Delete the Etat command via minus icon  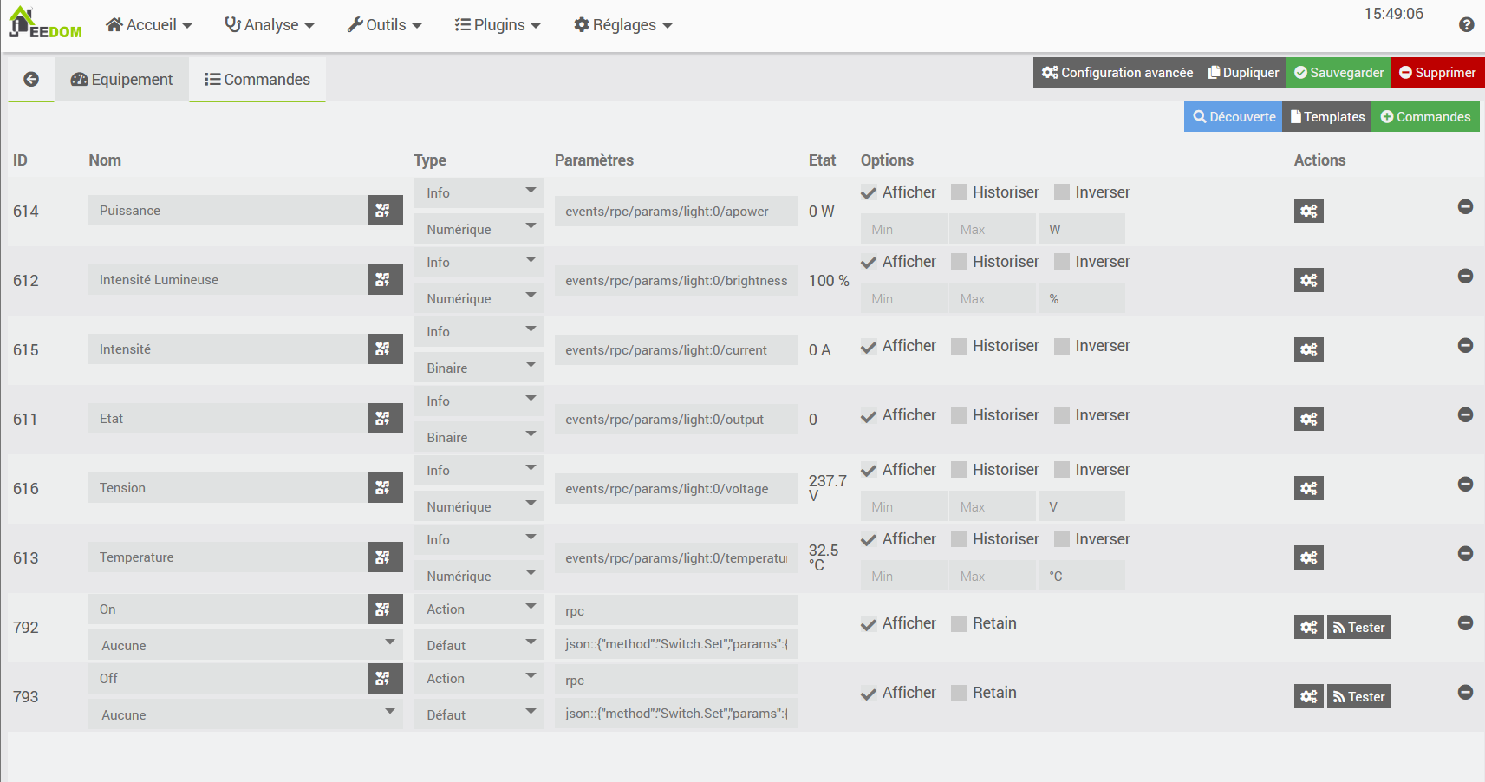(x=1465, y=414)
